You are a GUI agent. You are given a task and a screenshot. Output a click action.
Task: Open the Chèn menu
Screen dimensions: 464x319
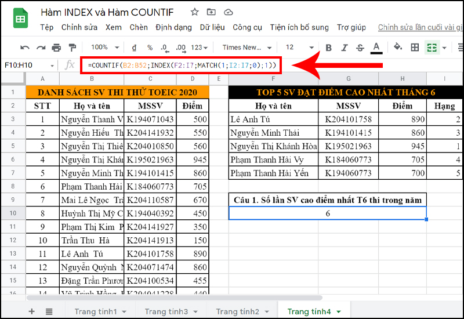click(139, 27)
